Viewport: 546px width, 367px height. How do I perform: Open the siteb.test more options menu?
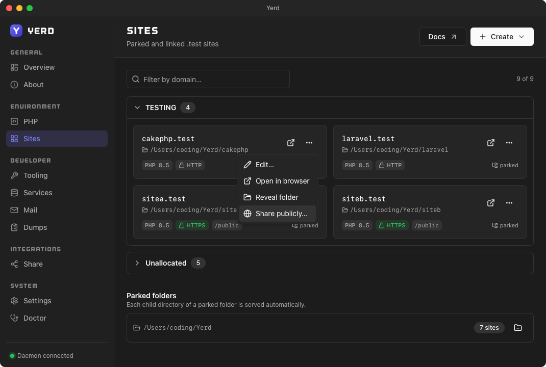pyautogui.click(x=509, y=203)
